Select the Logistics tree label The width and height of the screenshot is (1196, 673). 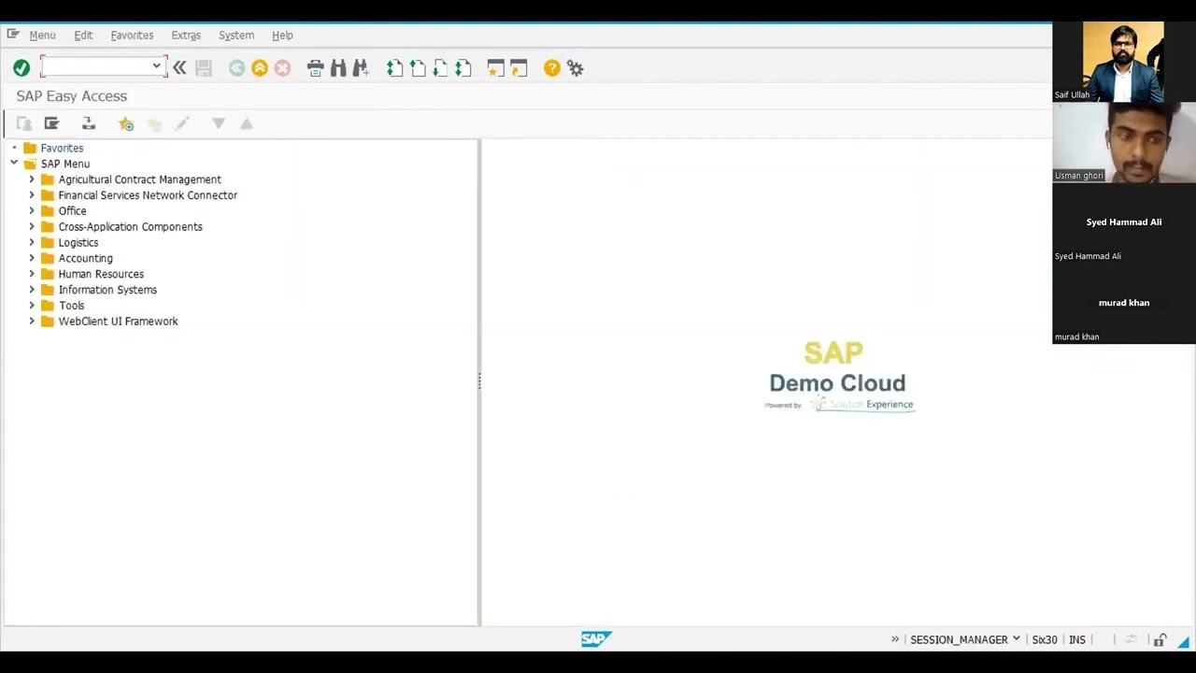click(78, 242)
